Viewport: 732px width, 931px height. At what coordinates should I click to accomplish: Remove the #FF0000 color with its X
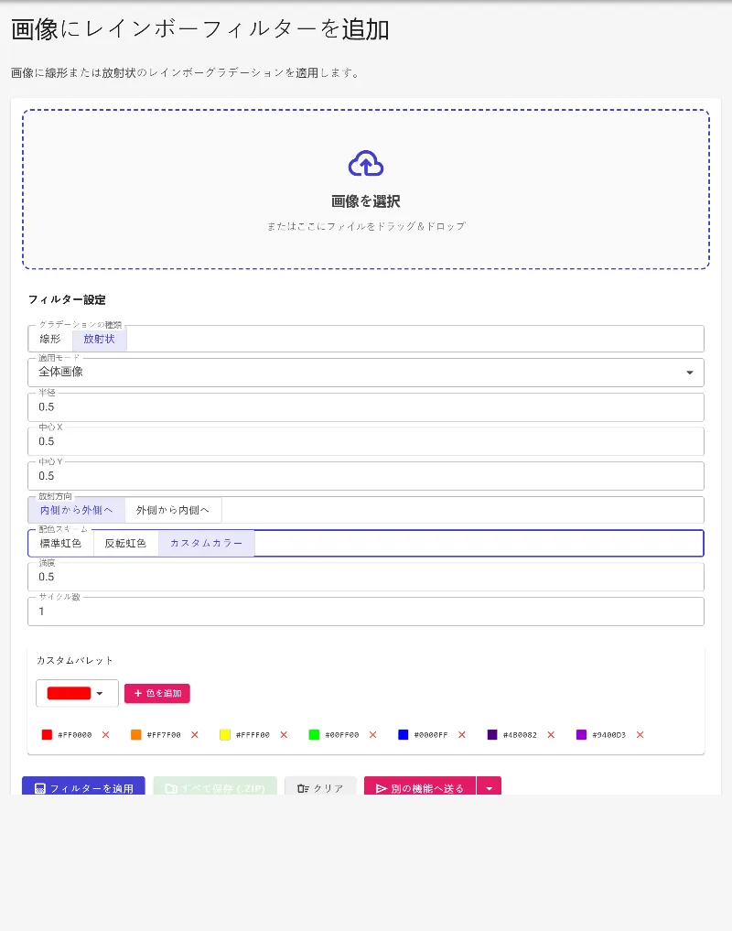[x=105, y=735]
